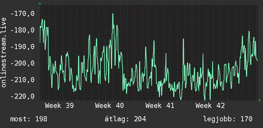This screenshot has height=128, width=263.
Task: Click the -200,0 y-axis value
Action: coord(22,63)
